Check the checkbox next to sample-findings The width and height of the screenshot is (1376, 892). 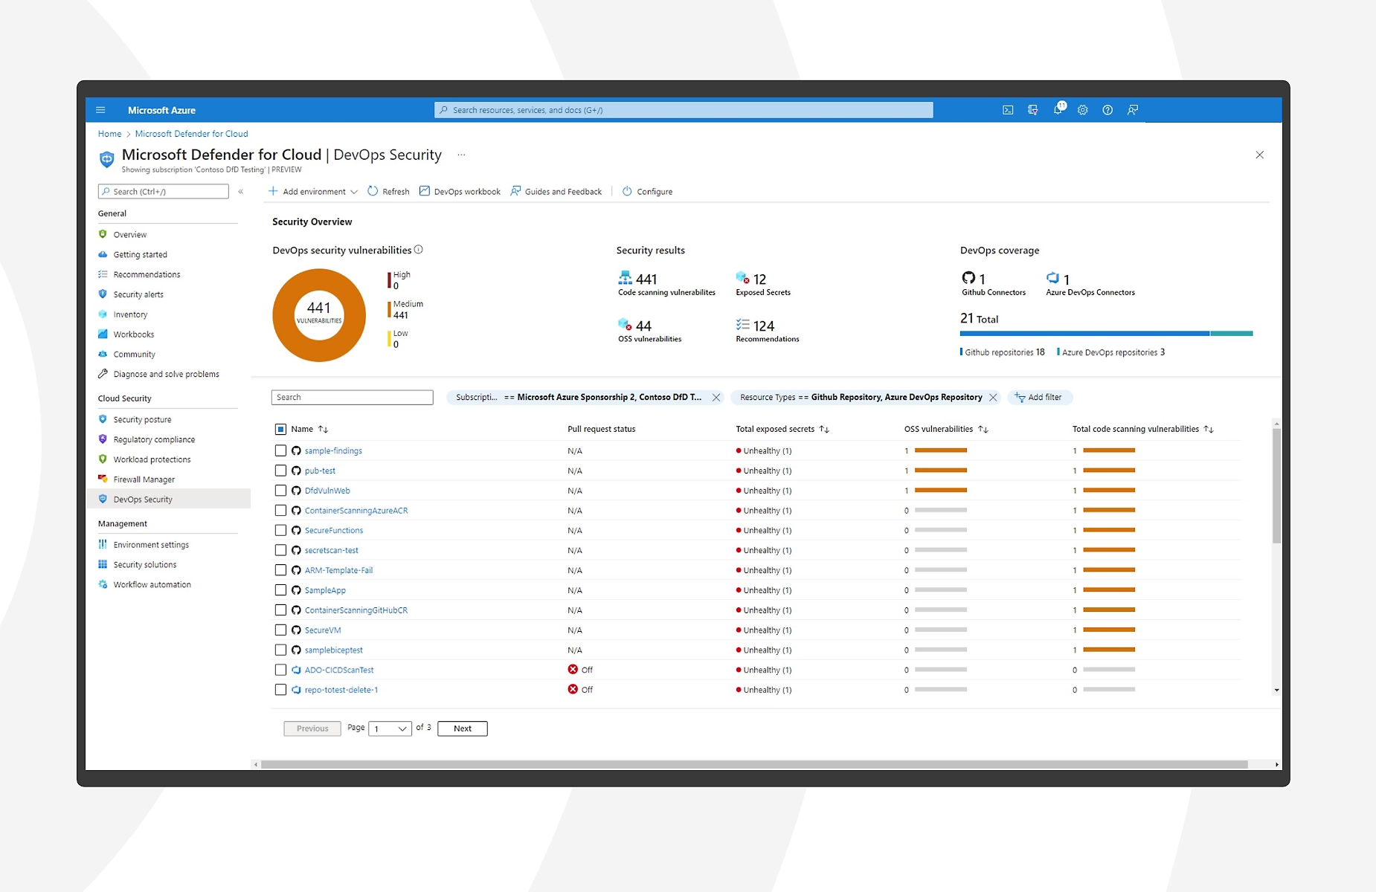coord(280,450)
